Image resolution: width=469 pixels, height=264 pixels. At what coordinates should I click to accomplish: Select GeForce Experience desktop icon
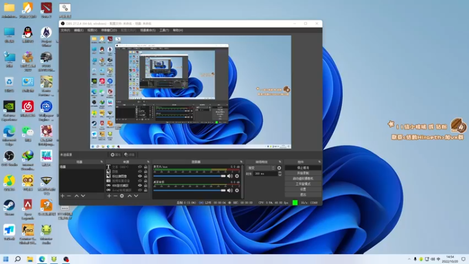(x=9, y=110)
